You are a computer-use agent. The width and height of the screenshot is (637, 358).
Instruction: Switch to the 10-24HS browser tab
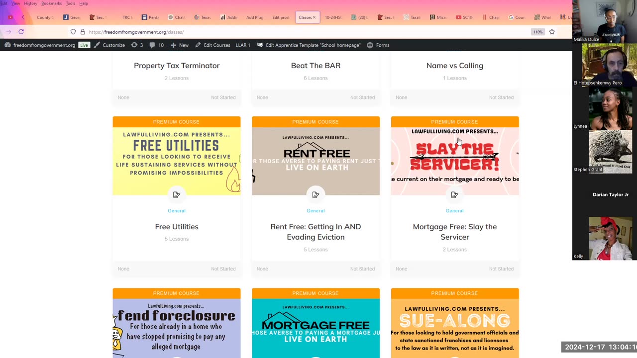(333, 17)
